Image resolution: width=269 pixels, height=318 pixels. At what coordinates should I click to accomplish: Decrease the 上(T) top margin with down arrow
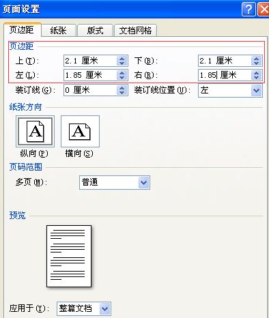coord(122,63)
